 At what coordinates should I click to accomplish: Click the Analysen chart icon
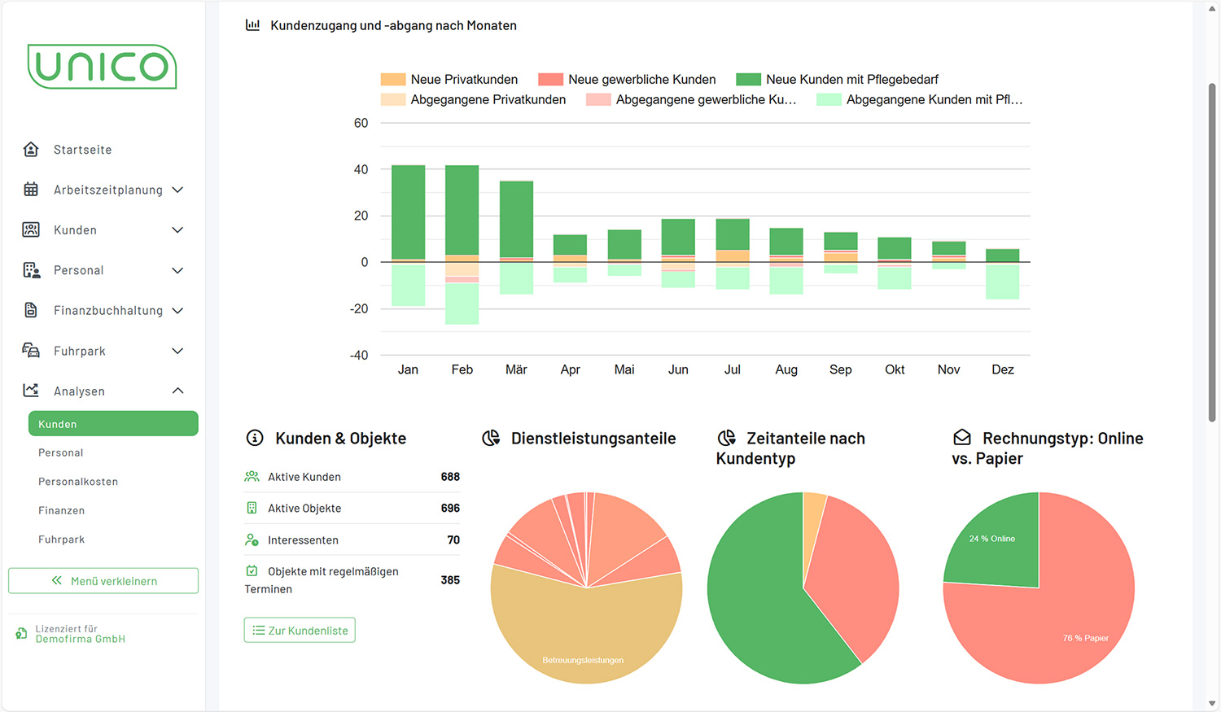point(31,391)
